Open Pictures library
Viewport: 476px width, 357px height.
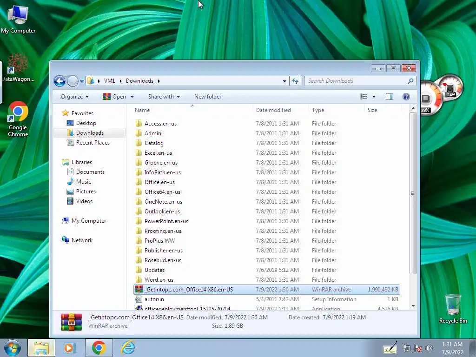(x=86, y=191)
